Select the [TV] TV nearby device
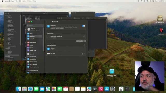Image resolution: width=166 pixels, height=93 pixels. 66,49
